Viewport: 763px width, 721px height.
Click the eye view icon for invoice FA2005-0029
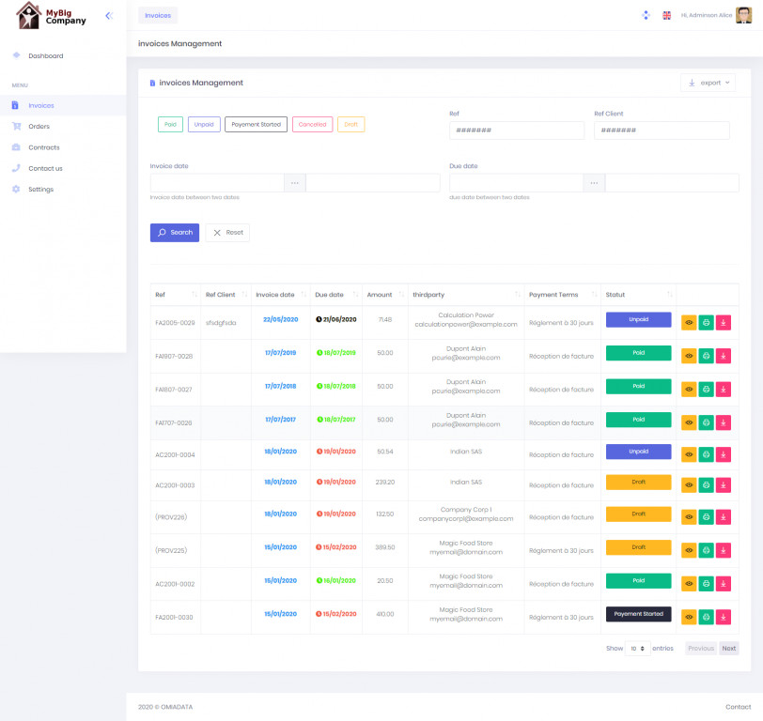click(689, 322)
